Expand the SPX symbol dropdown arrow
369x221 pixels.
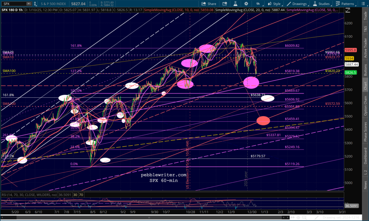pos(29,4)
